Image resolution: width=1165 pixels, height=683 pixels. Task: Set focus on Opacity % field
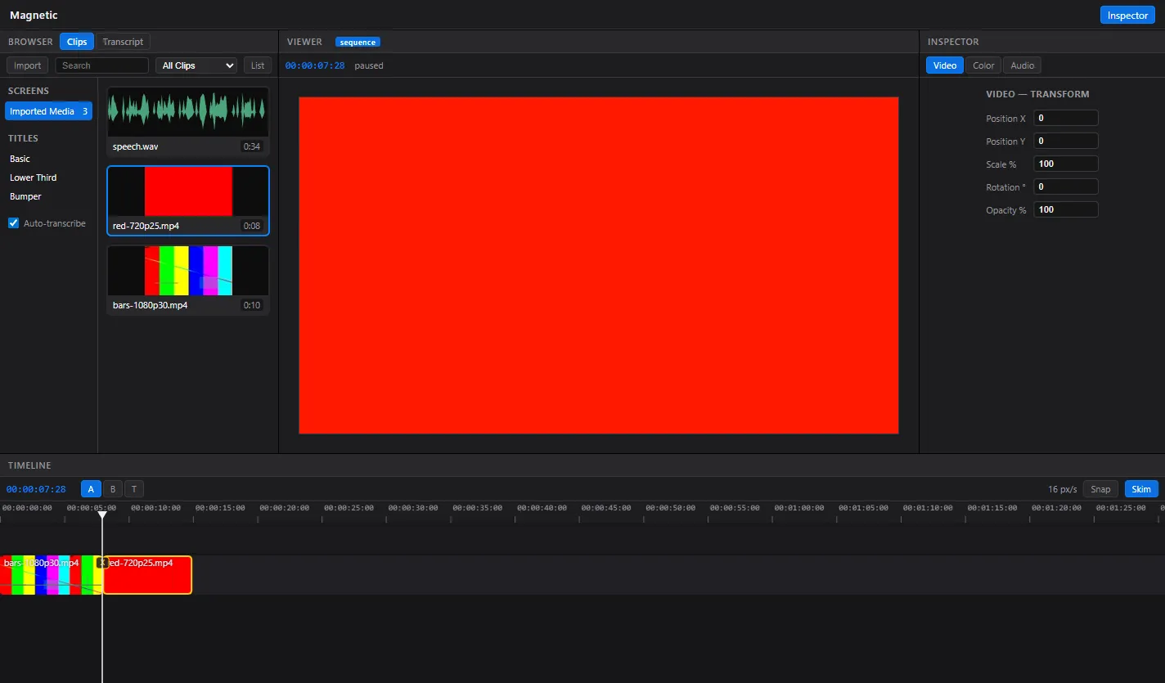click(x=1066, y=209)
